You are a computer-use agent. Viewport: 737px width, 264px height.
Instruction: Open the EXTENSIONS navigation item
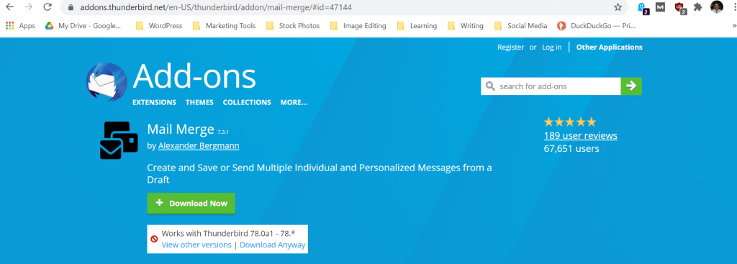(x=154, y=102)
